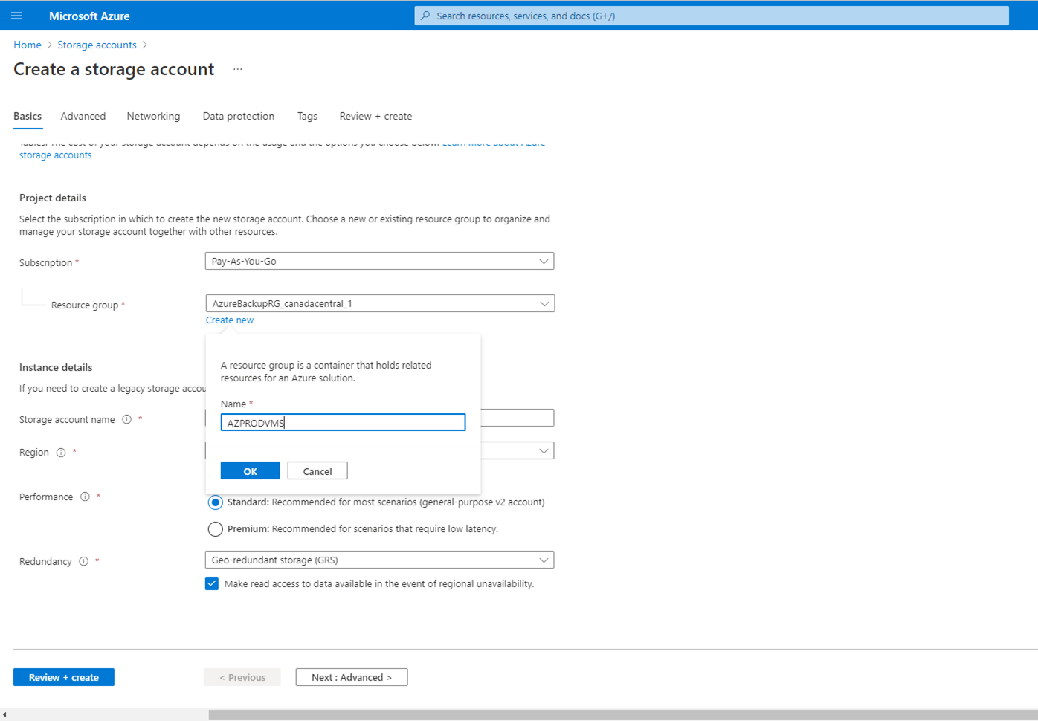
Task: Open the portal hamburger menu
Action: tap(16, 16)
